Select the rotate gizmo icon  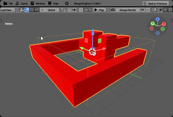(x=32, y=10)
